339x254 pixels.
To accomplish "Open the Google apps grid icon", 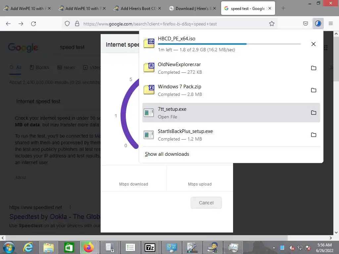I will point(326,48).
